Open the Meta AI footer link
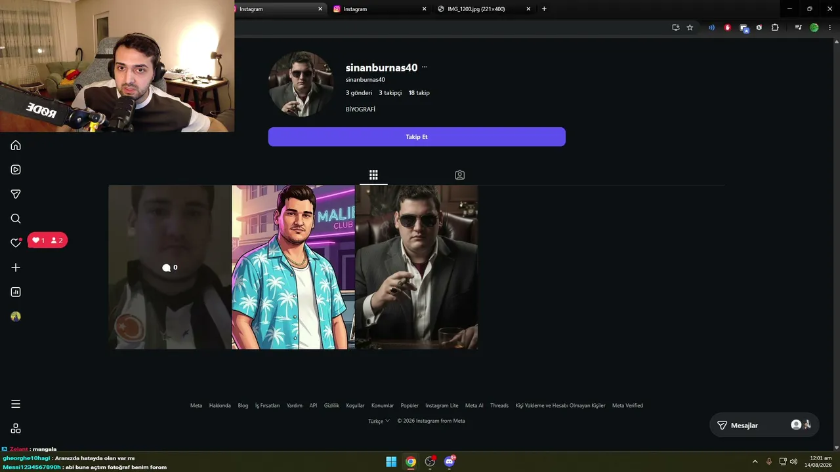This screenshot has width=840, height=472. point(474,406)
